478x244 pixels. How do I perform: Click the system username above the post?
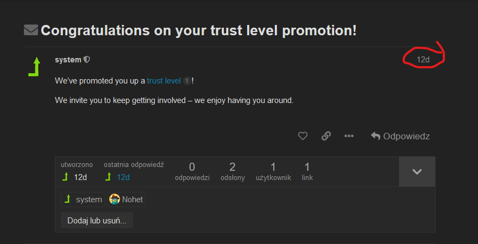tap(68, 60)
